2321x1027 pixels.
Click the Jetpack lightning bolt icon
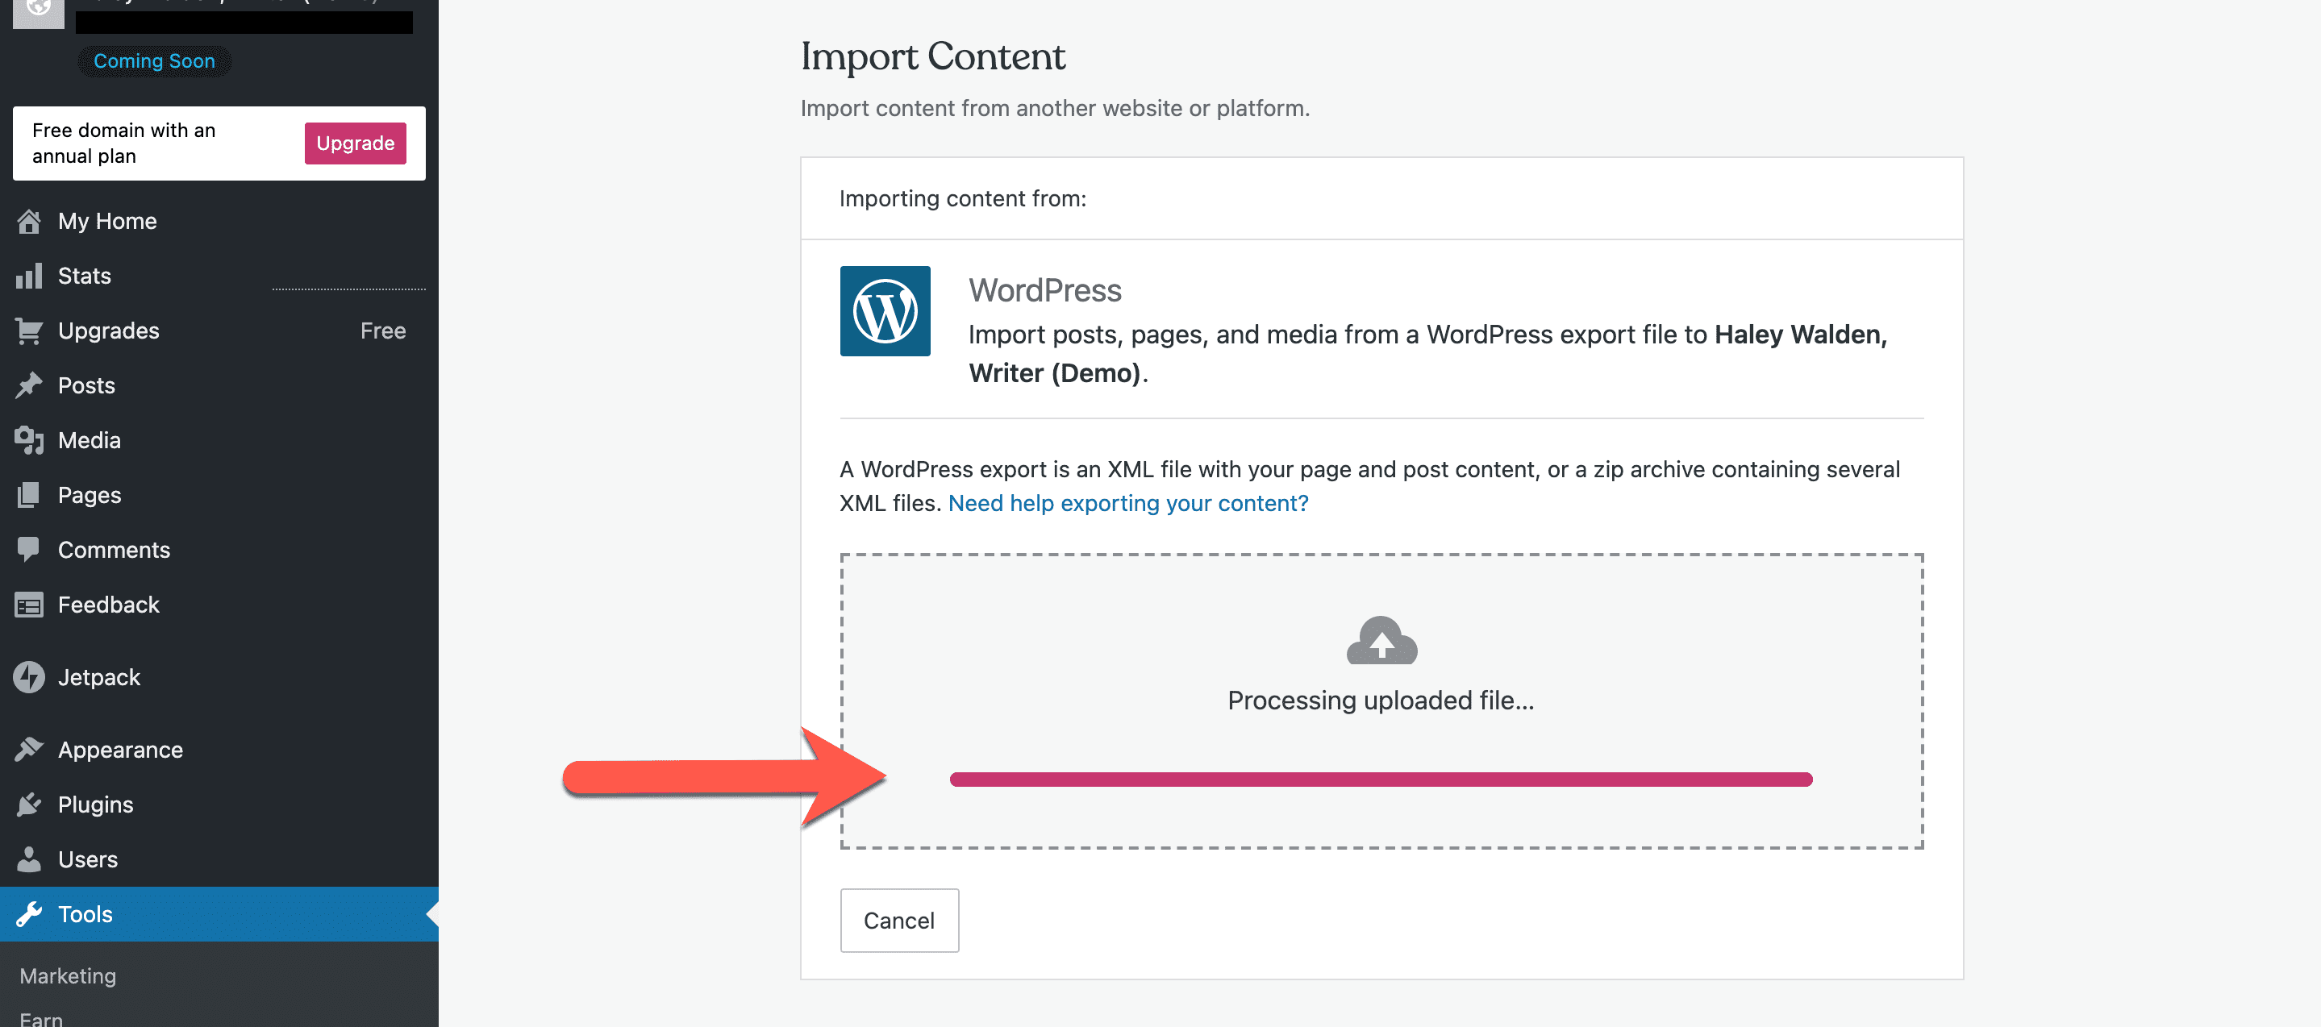click(x=29, y=677)
